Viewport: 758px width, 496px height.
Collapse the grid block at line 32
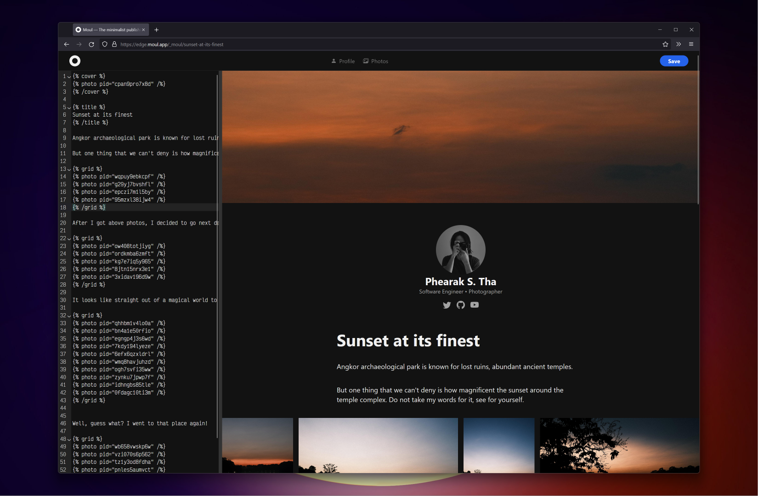coord(69,316)
